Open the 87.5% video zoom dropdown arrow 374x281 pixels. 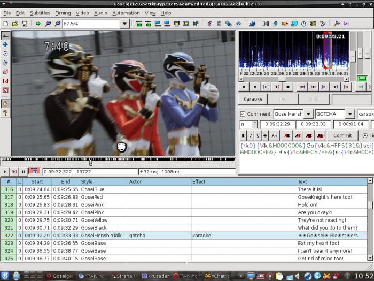(x=124, y=24)
